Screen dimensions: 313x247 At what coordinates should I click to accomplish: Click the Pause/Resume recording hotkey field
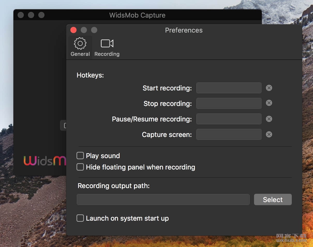229,119
